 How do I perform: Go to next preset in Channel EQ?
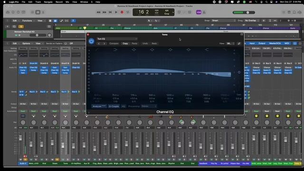point(104,44)
